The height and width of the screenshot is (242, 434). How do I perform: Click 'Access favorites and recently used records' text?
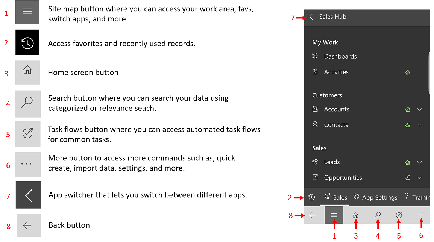[x=121, y=44]
